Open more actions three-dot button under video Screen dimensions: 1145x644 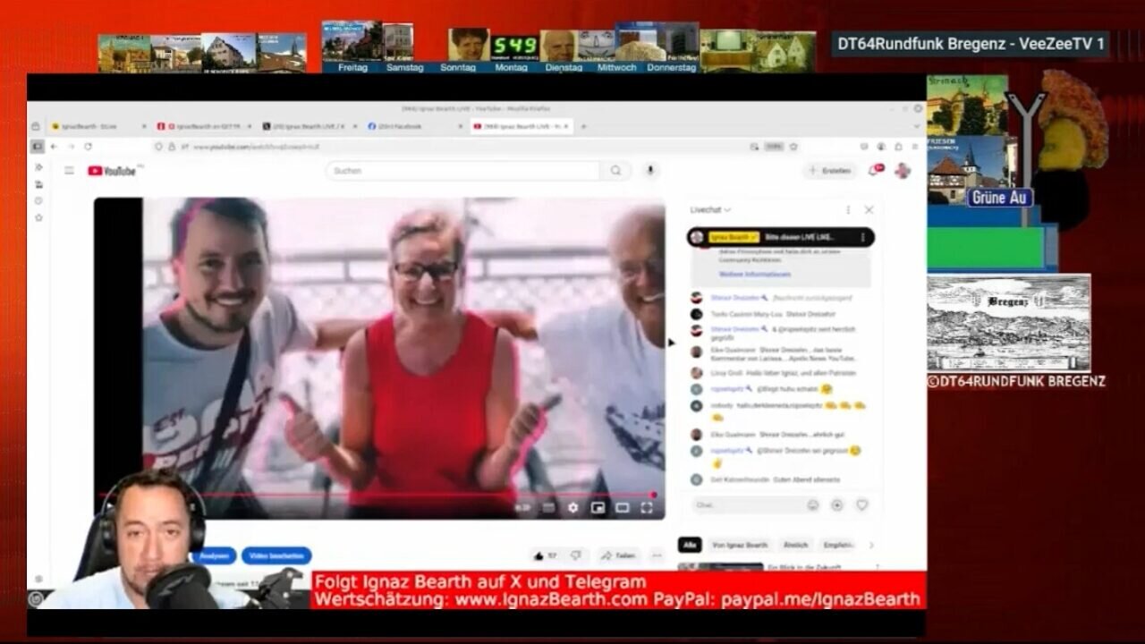click(x=657, y=555)
